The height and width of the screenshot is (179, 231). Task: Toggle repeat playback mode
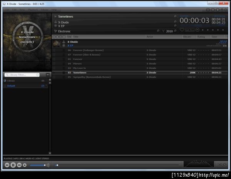[225, 165]
